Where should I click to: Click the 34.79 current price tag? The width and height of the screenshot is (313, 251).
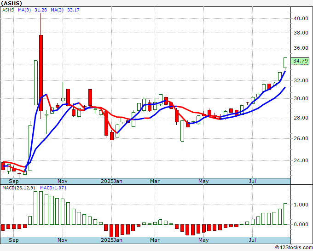tap(300, 61)
